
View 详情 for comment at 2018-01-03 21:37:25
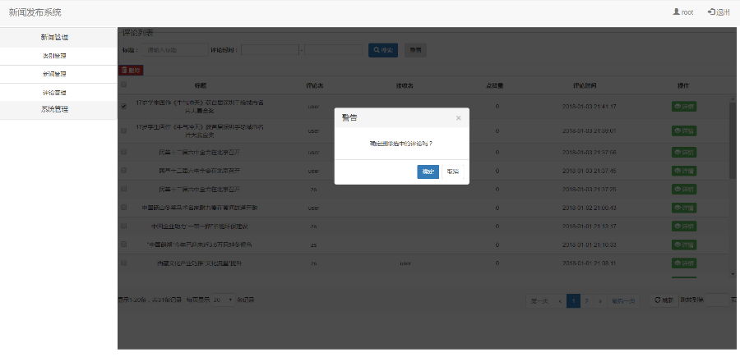coord(684,190)
